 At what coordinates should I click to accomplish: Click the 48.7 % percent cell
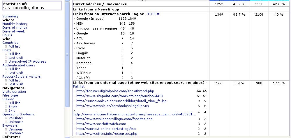239,14
